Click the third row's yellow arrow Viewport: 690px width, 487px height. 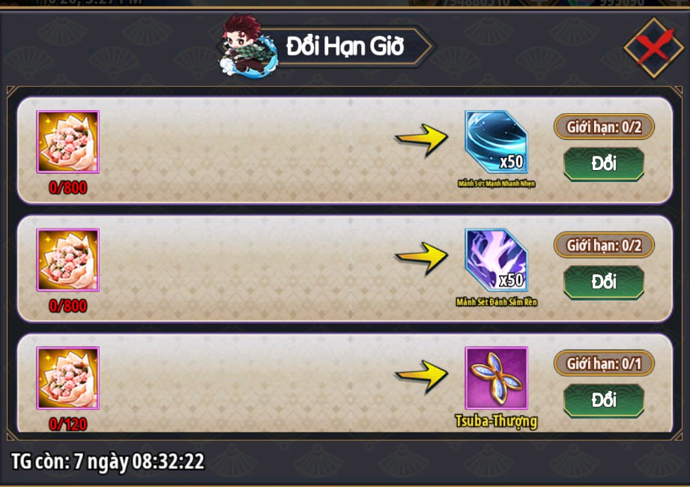coord(422,376)
